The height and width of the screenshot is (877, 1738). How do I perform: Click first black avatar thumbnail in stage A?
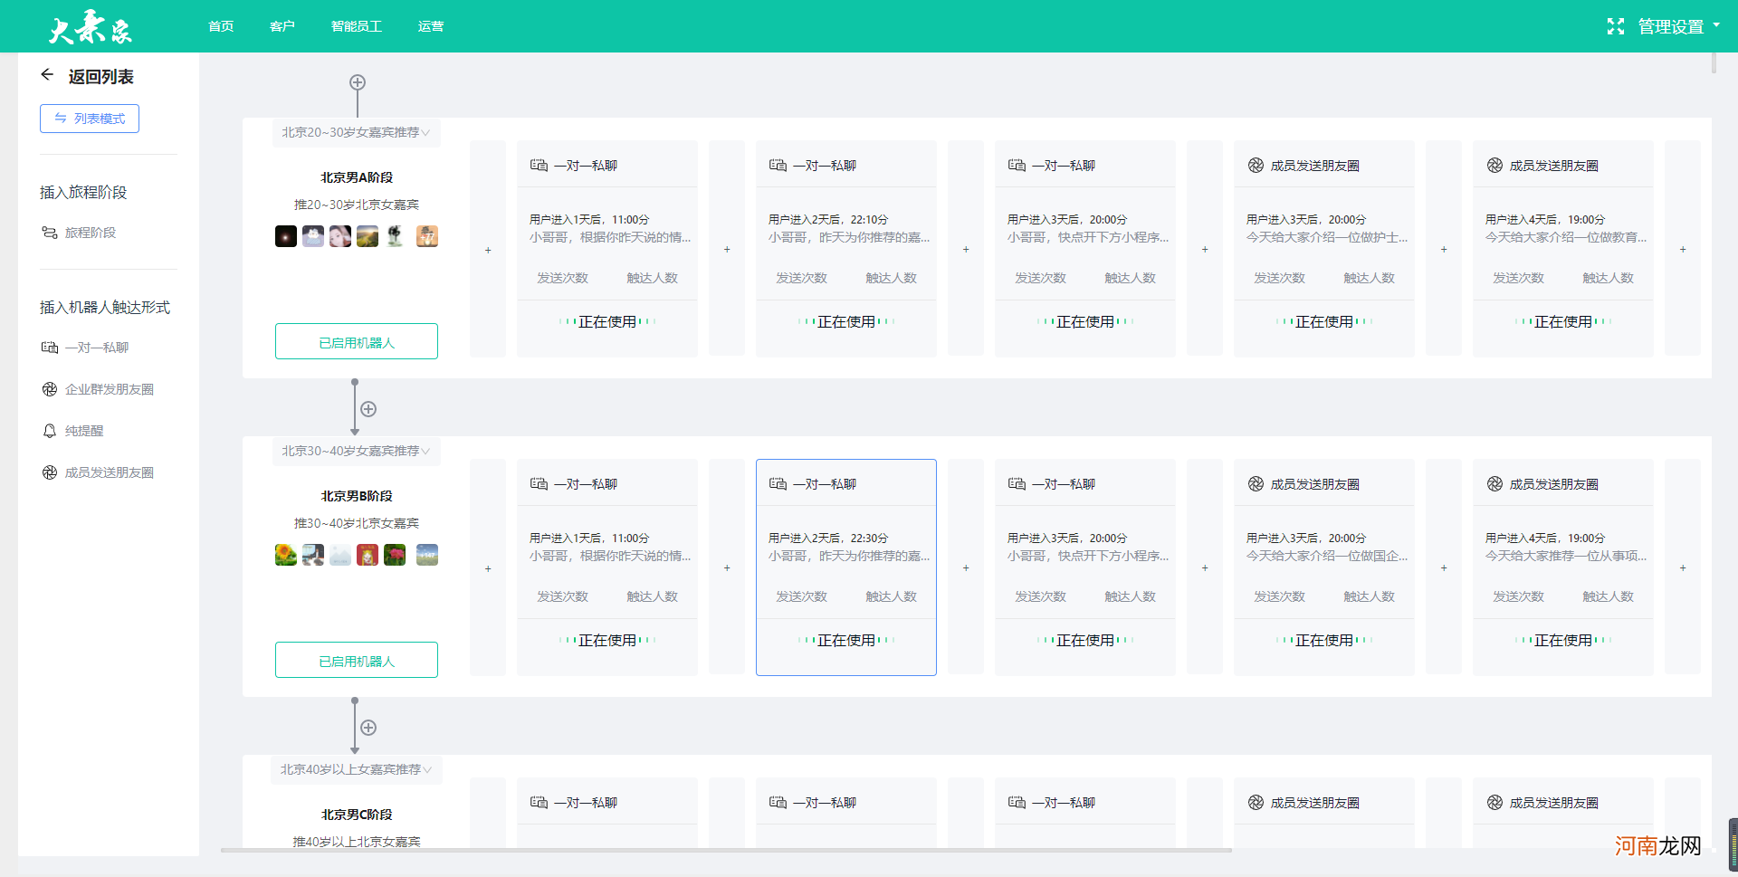tap(286, 236)
